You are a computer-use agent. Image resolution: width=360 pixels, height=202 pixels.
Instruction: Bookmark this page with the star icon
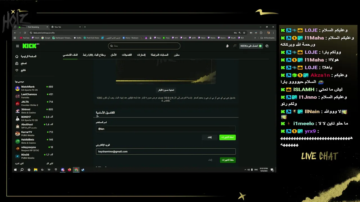point(244,33)
